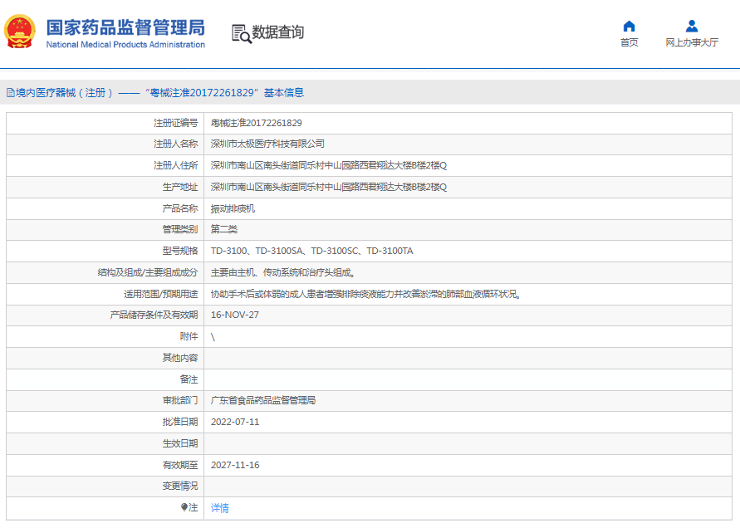Click the 数据查询 heading
The image size is (740, 528).
pyautogui.click(x=278, y=32)
